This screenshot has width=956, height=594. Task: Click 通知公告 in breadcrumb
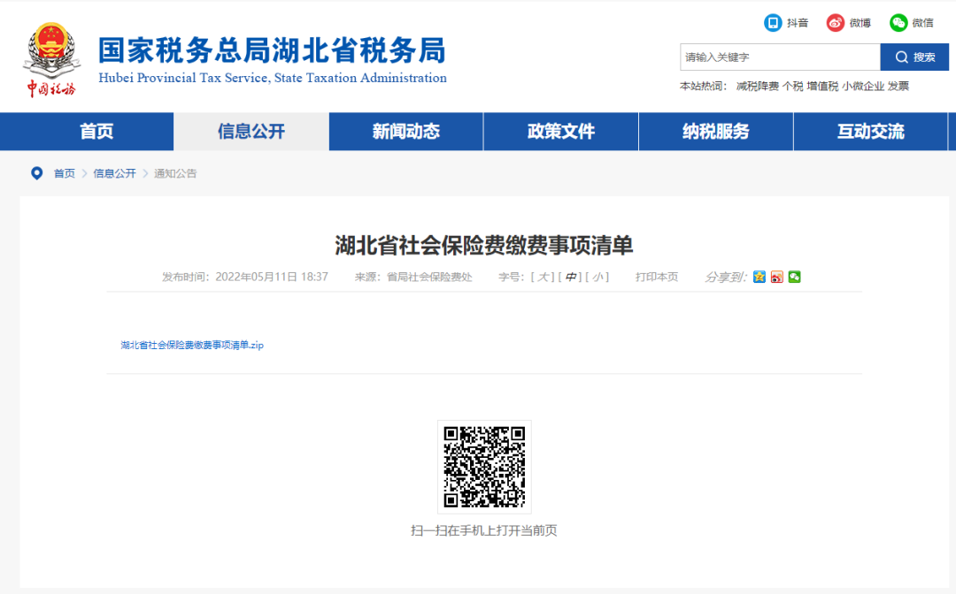[175, 173]
